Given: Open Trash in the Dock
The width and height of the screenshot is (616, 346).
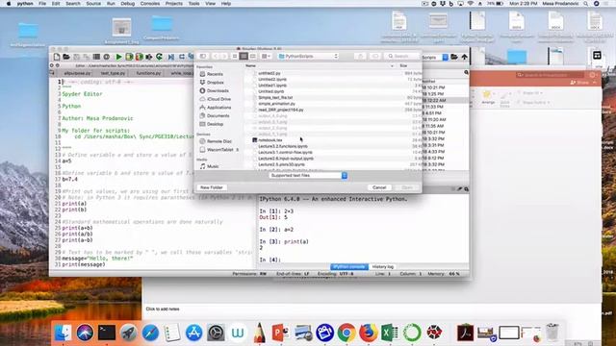Looking at the screenshot, I should (552, 333).
